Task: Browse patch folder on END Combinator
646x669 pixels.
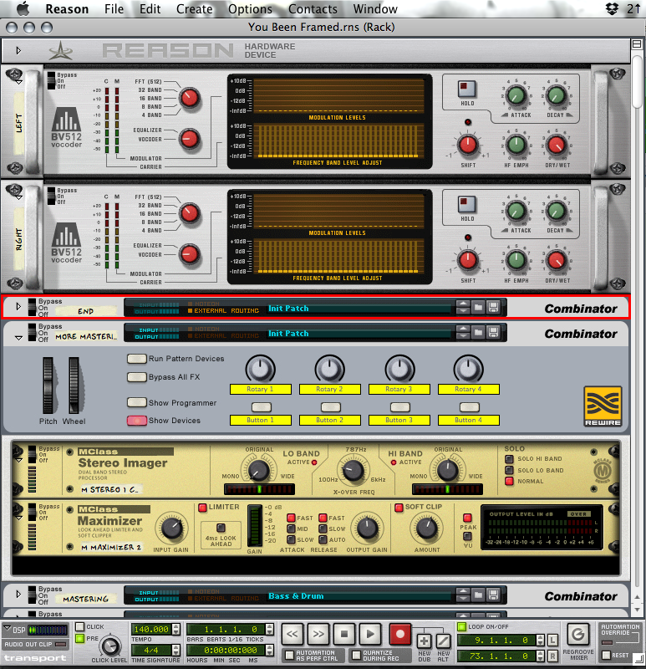Action: click(479, 307)
